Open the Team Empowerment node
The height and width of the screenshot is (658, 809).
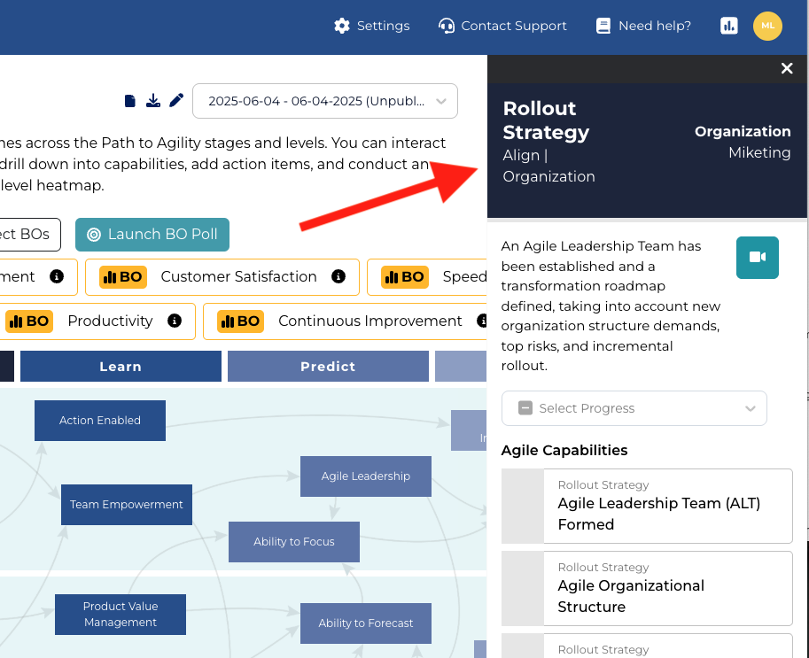[127, 505]
